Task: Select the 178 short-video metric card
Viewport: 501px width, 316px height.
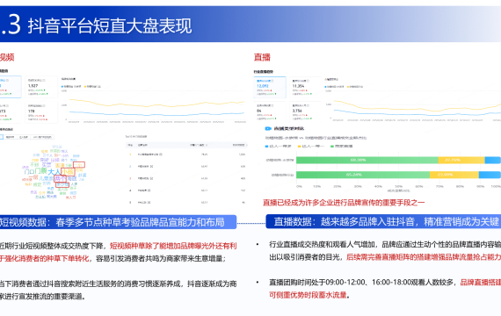Action: (41, 111)
